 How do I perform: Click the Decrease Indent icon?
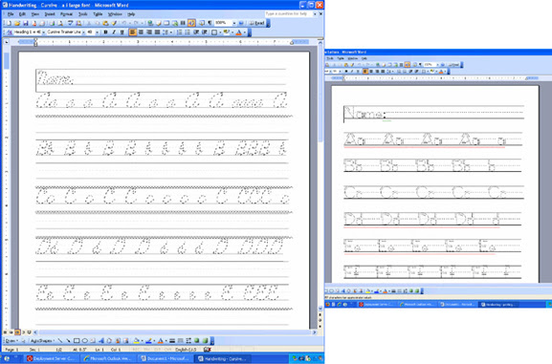pyautogui.click(x=196, y=32)
